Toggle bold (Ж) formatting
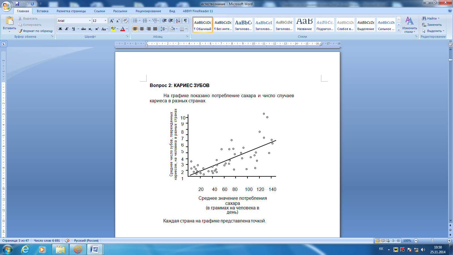453x255 pixels. tap(60, 29)
